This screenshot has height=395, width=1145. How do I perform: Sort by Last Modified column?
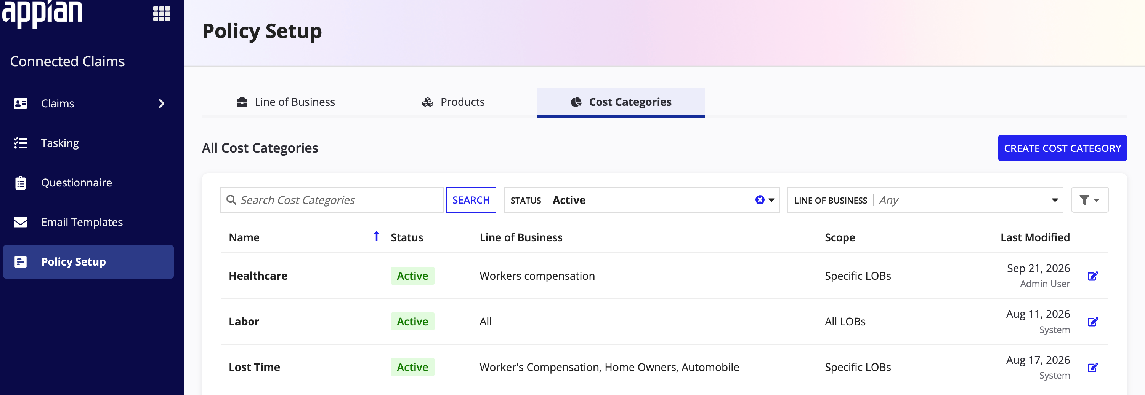click(x=1035, y=237)
